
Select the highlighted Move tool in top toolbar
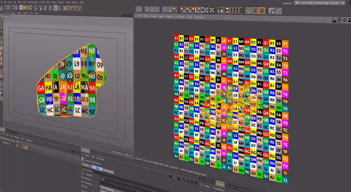pyautogui.click(x=21, y=8)
